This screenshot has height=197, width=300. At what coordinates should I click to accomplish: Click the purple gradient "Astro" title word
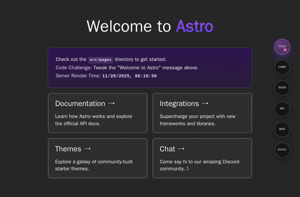(x=194, y=26)
